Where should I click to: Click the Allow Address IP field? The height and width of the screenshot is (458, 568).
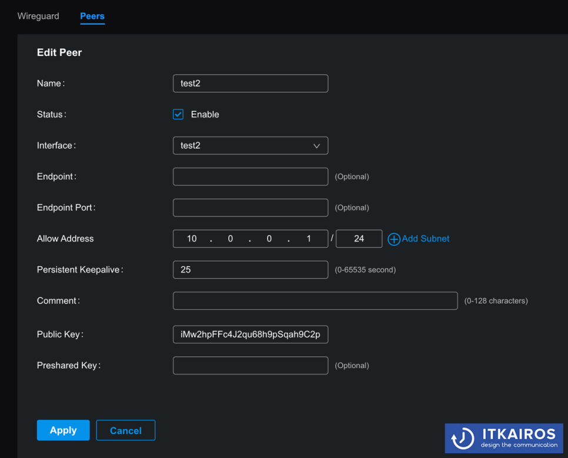coord(250,239)
